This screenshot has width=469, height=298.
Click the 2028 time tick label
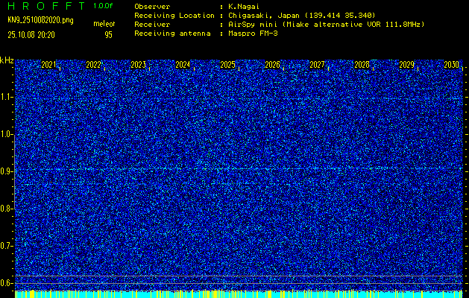coord(362,66)
